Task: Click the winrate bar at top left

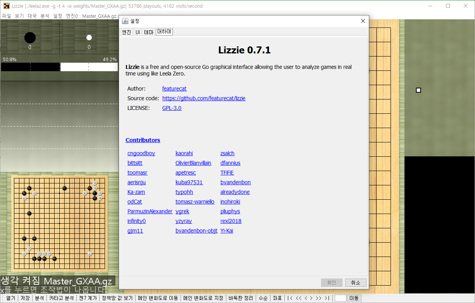Action: 59,67
